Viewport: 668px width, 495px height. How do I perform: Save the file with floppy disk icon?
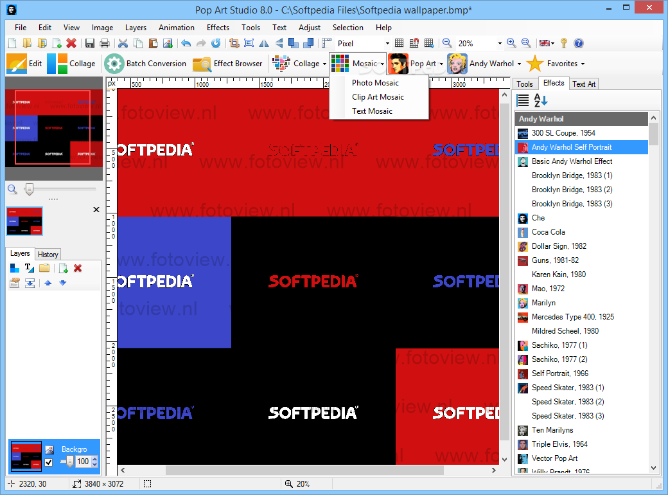90,43
